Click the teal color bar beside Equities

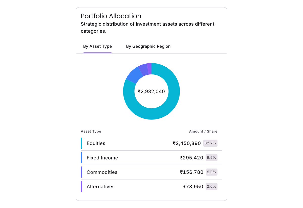click(81, 143)
